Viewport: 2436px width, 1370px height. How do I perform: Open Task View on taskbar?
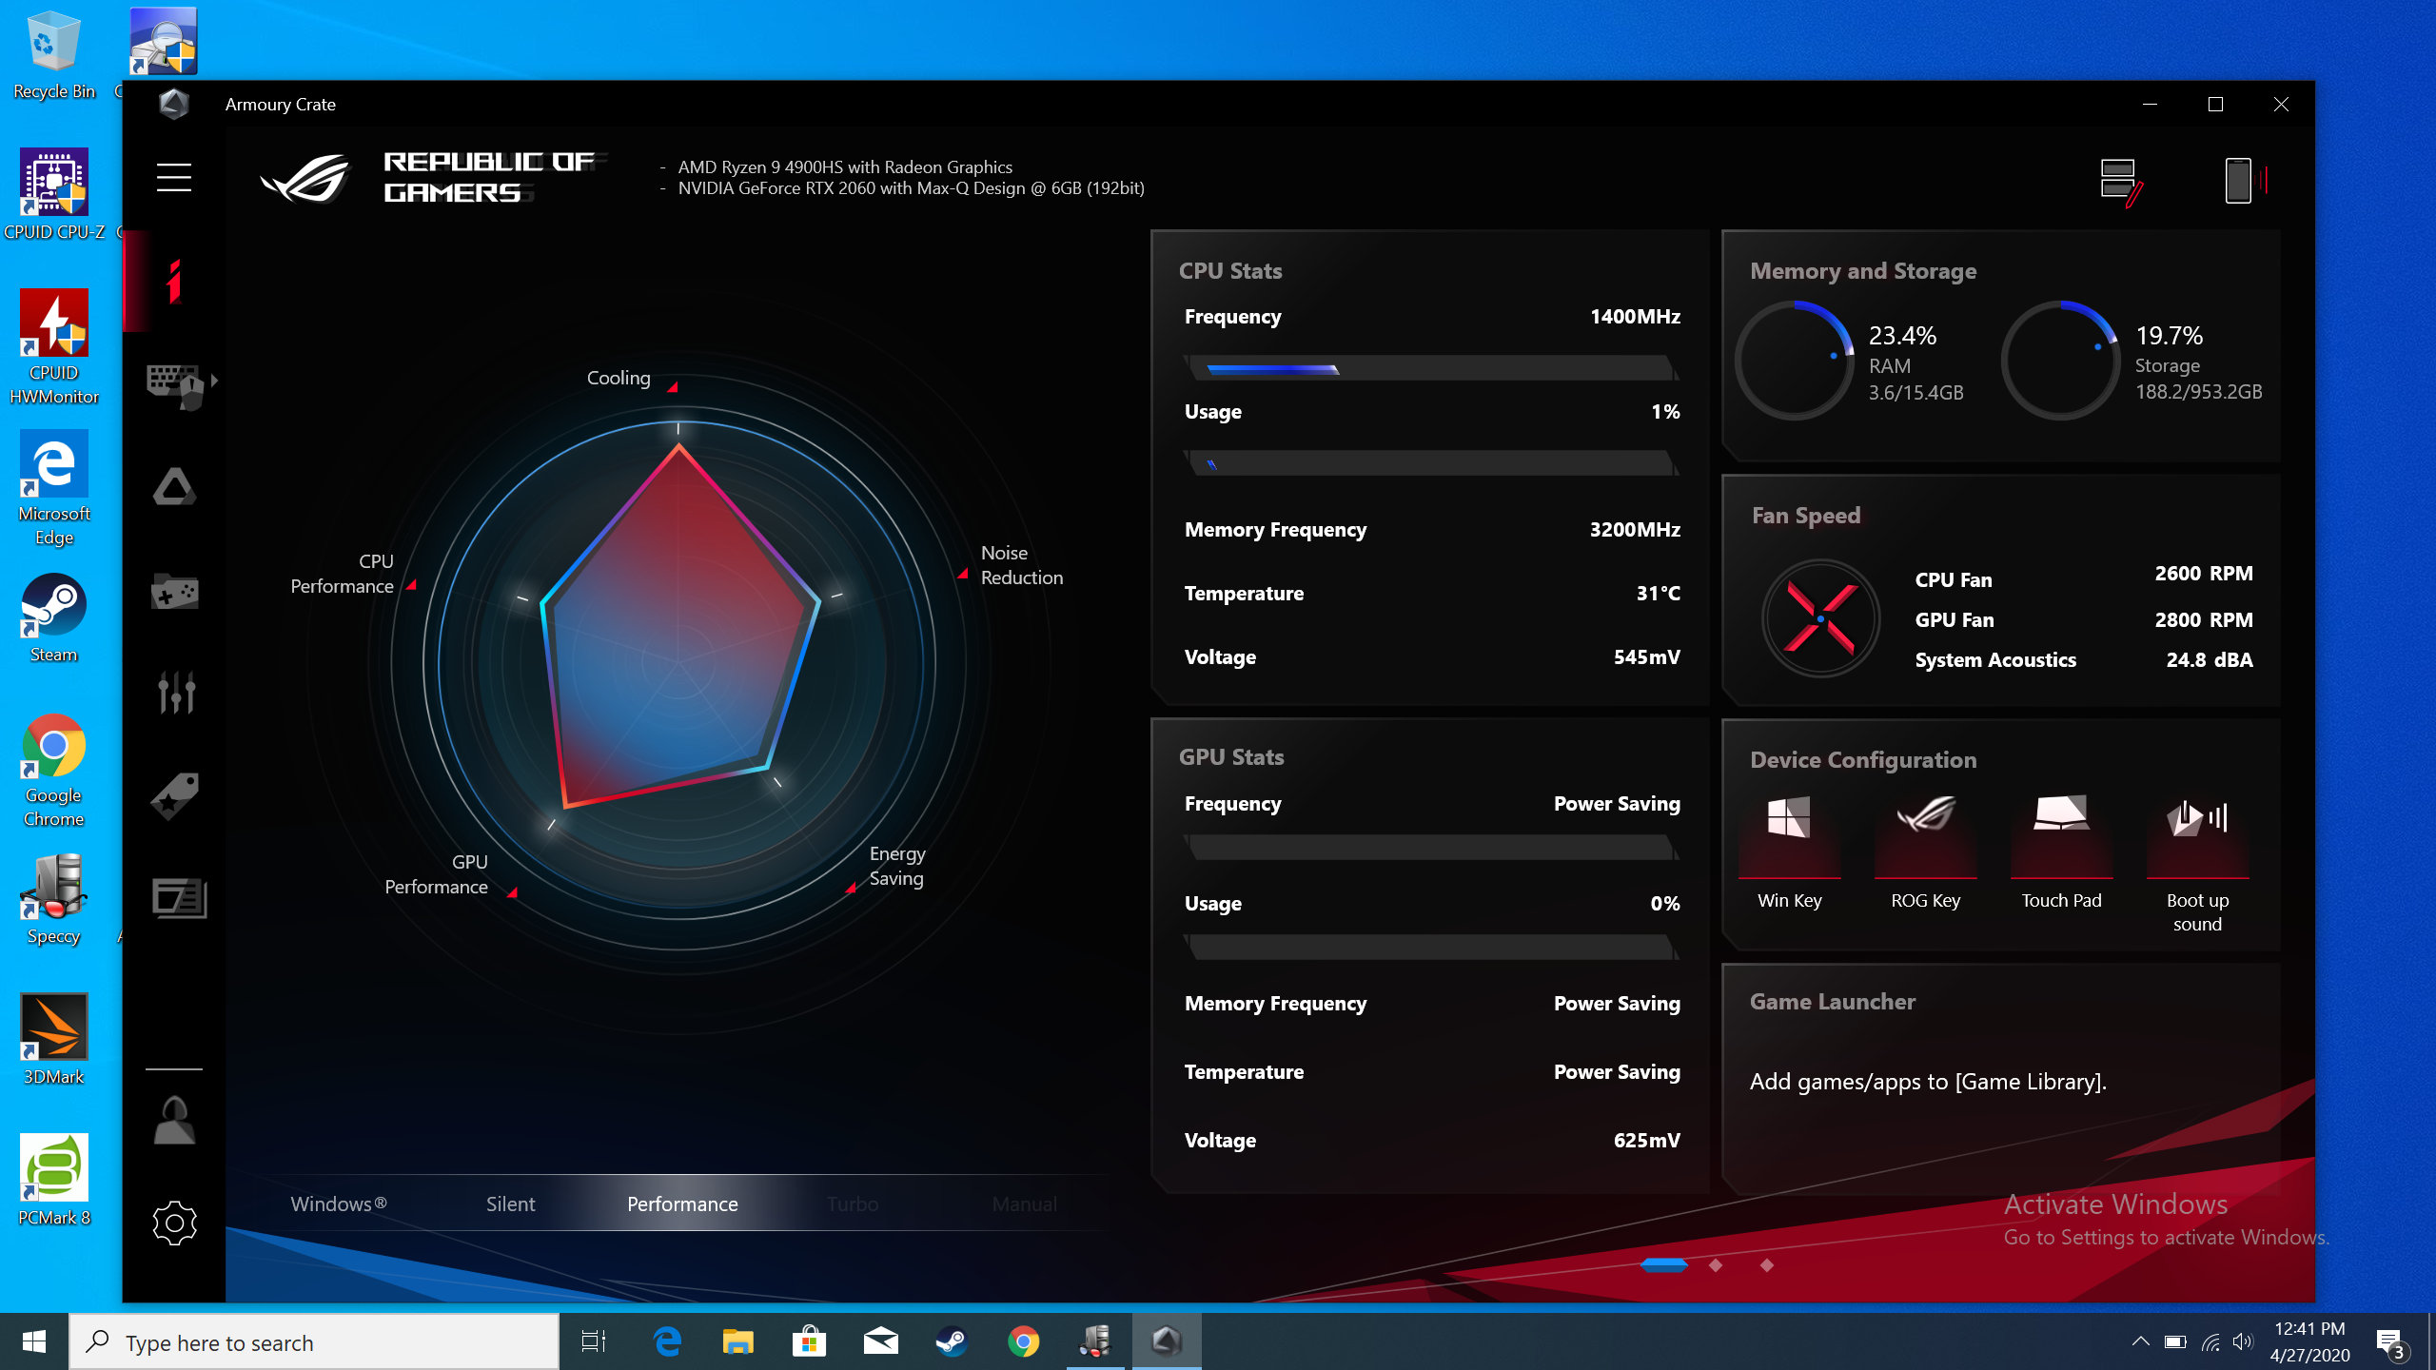[594, 1341]
